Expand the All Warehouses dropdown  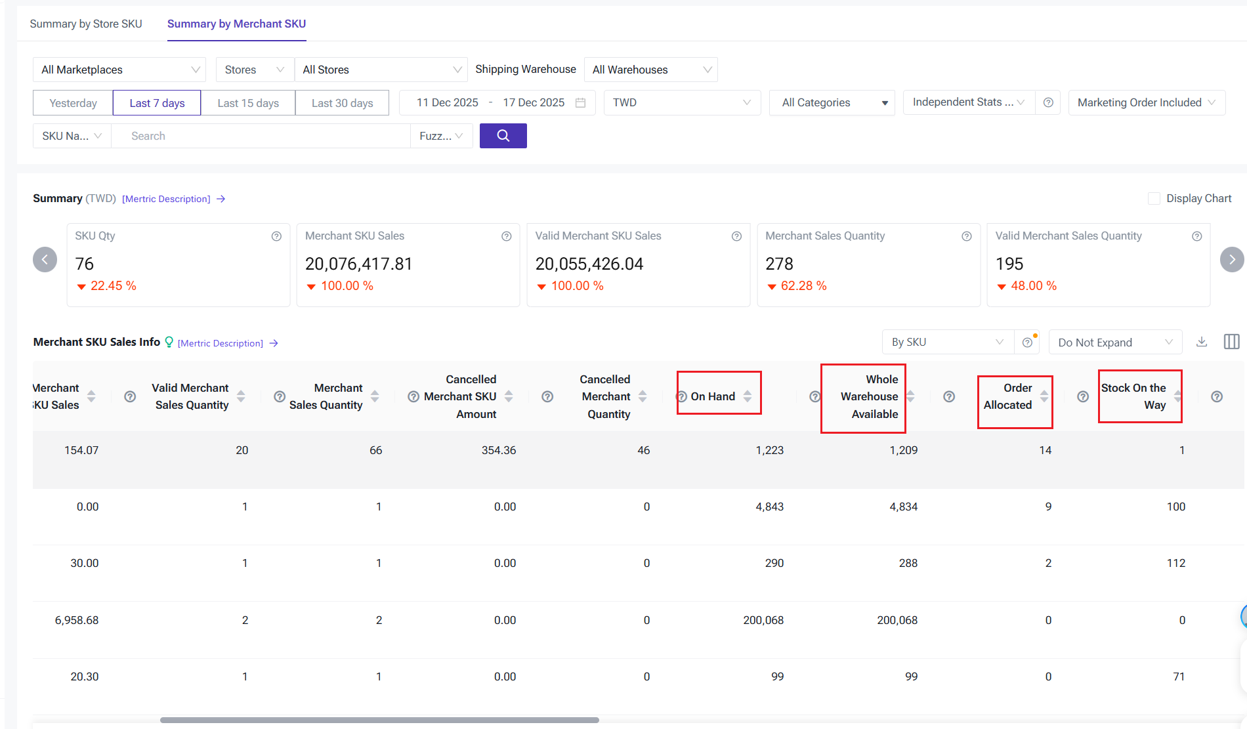coord(651,70)
